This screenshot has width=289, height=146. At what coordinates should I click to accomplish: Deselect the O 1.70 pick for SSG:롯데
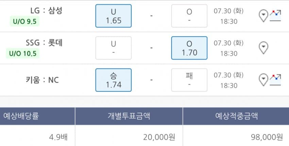coord(189,48)
